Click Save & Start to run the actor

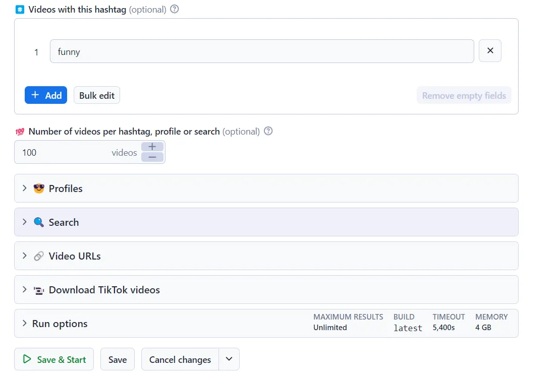coord(53,359)
